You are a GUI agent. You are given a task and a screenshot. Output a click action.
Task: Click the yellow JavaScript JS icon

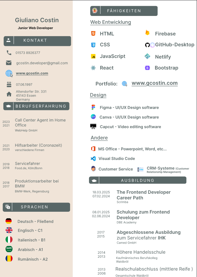click(93, 56)
